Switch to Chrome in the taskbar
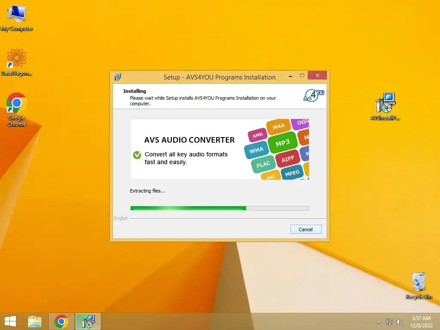Screen dimensions: 440x330 [61, 321]
